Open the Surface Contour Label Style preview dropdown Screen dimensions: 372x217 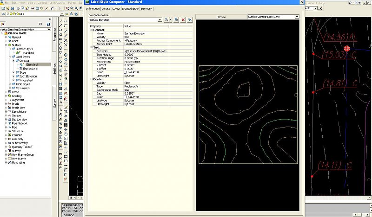(x=297, y=17)
